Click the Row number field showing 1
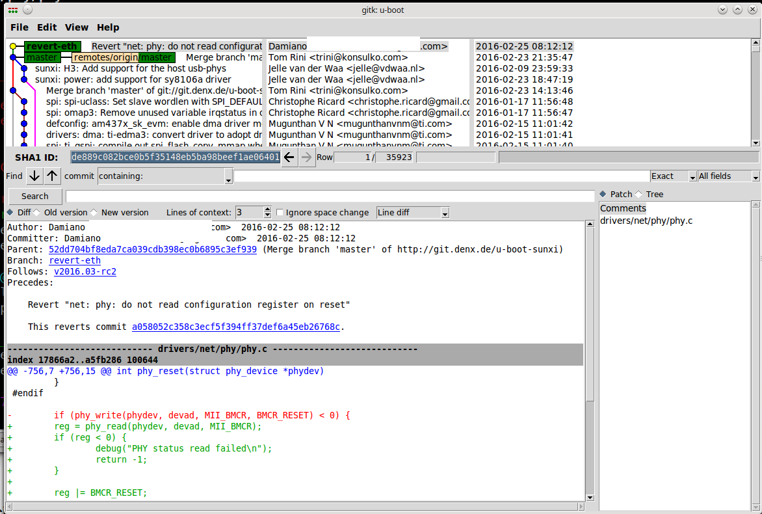The height and width of the screenshot is (514, 762). click(x=353, y=157)
